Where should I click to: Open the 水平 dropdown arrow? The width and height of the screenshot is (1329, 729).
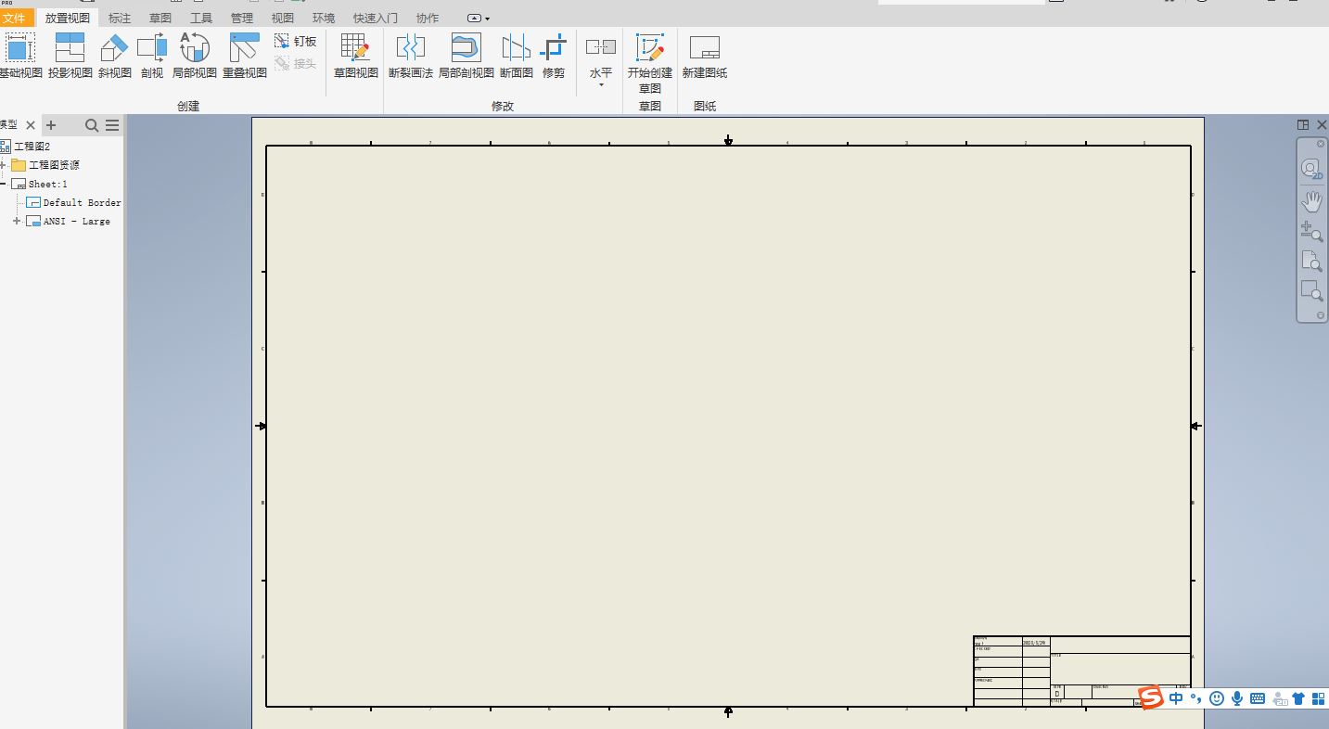coord(601,85)
